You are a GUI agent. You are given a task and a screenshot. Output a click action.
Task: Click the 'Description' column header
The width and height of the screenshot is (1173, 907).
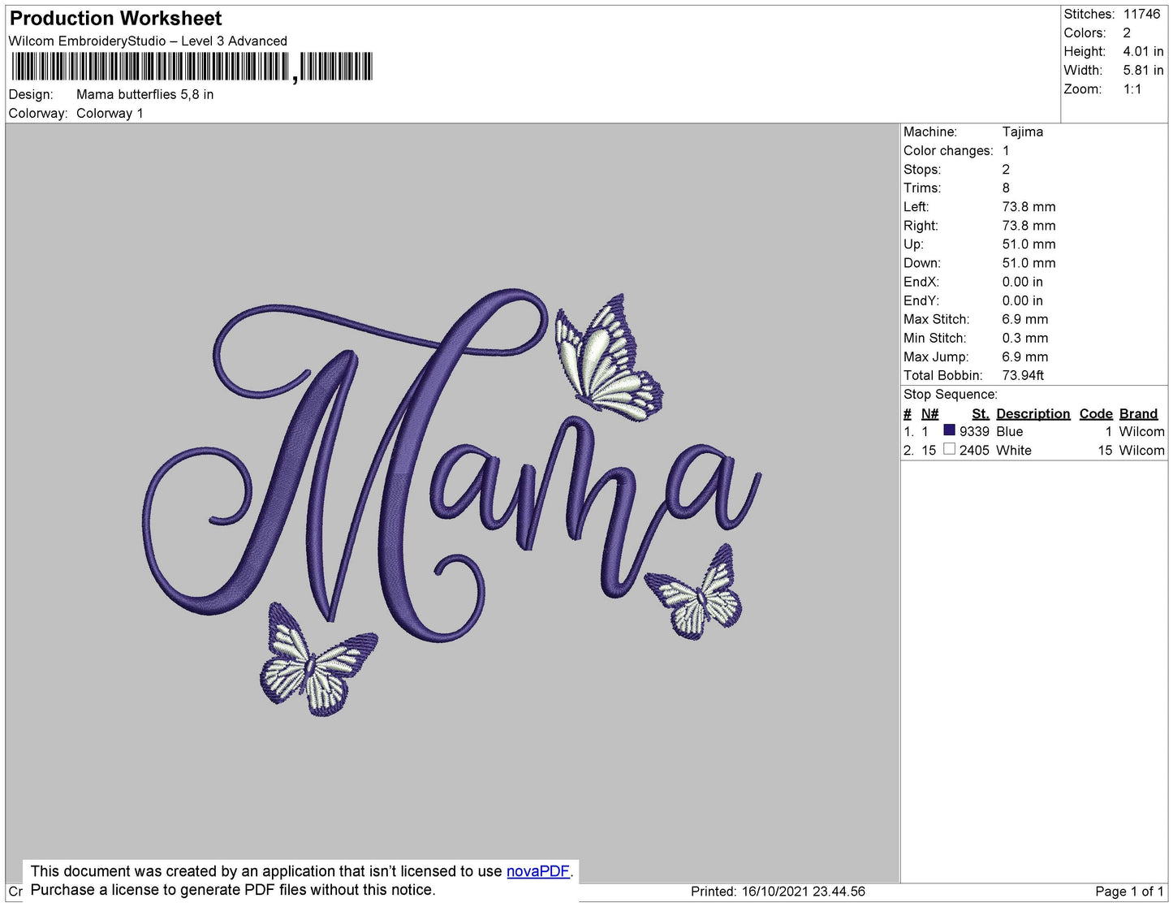coord(1033,413)
